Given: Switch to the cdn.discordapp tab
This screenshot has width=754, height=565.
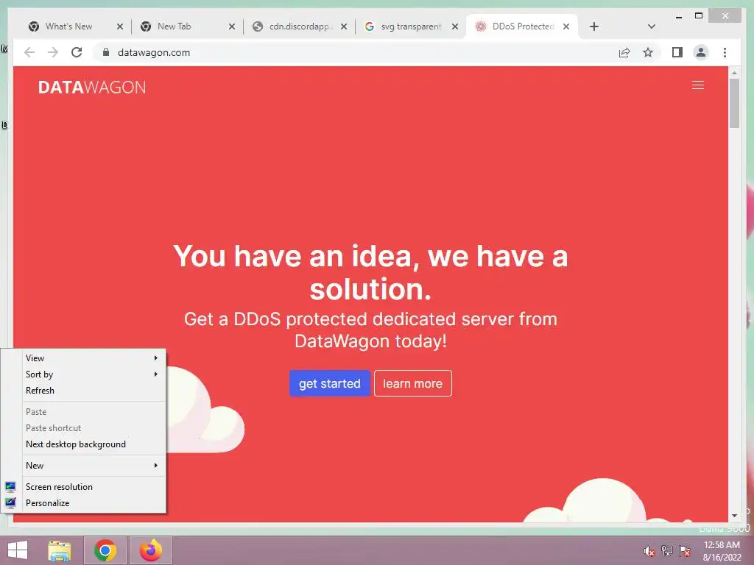Looking at the screenshot, I should pos(298,26).
